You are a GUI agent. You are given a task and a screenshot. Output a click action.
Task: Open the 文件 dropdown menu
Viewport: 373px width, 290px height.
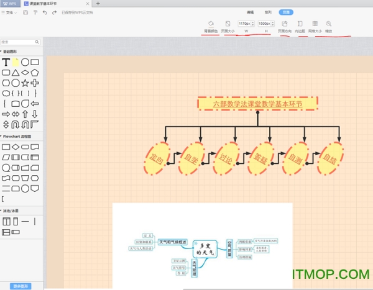coord(10,12)
